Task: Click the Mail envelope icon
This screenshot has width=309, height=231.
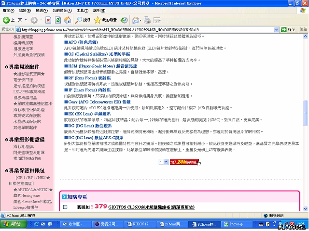Action: coord(135,20)
